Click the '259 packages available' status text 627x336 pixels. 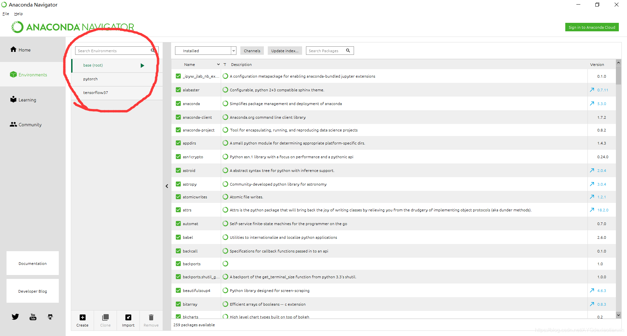[x=194, y=325]
